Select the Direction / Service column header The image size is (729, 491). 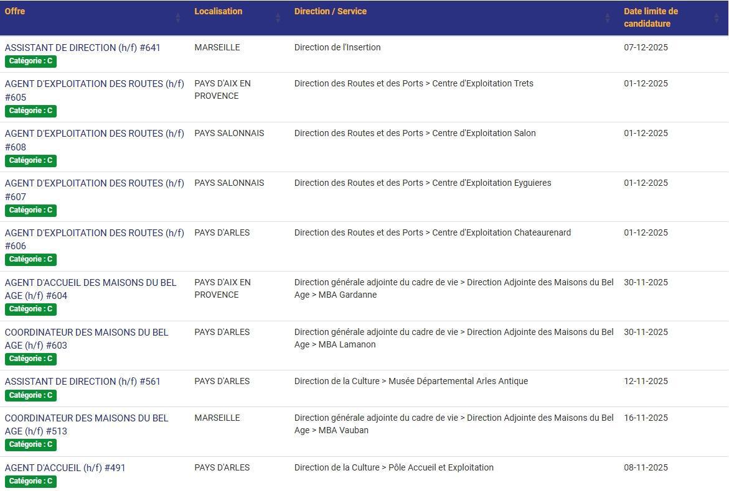pos(331,11)
